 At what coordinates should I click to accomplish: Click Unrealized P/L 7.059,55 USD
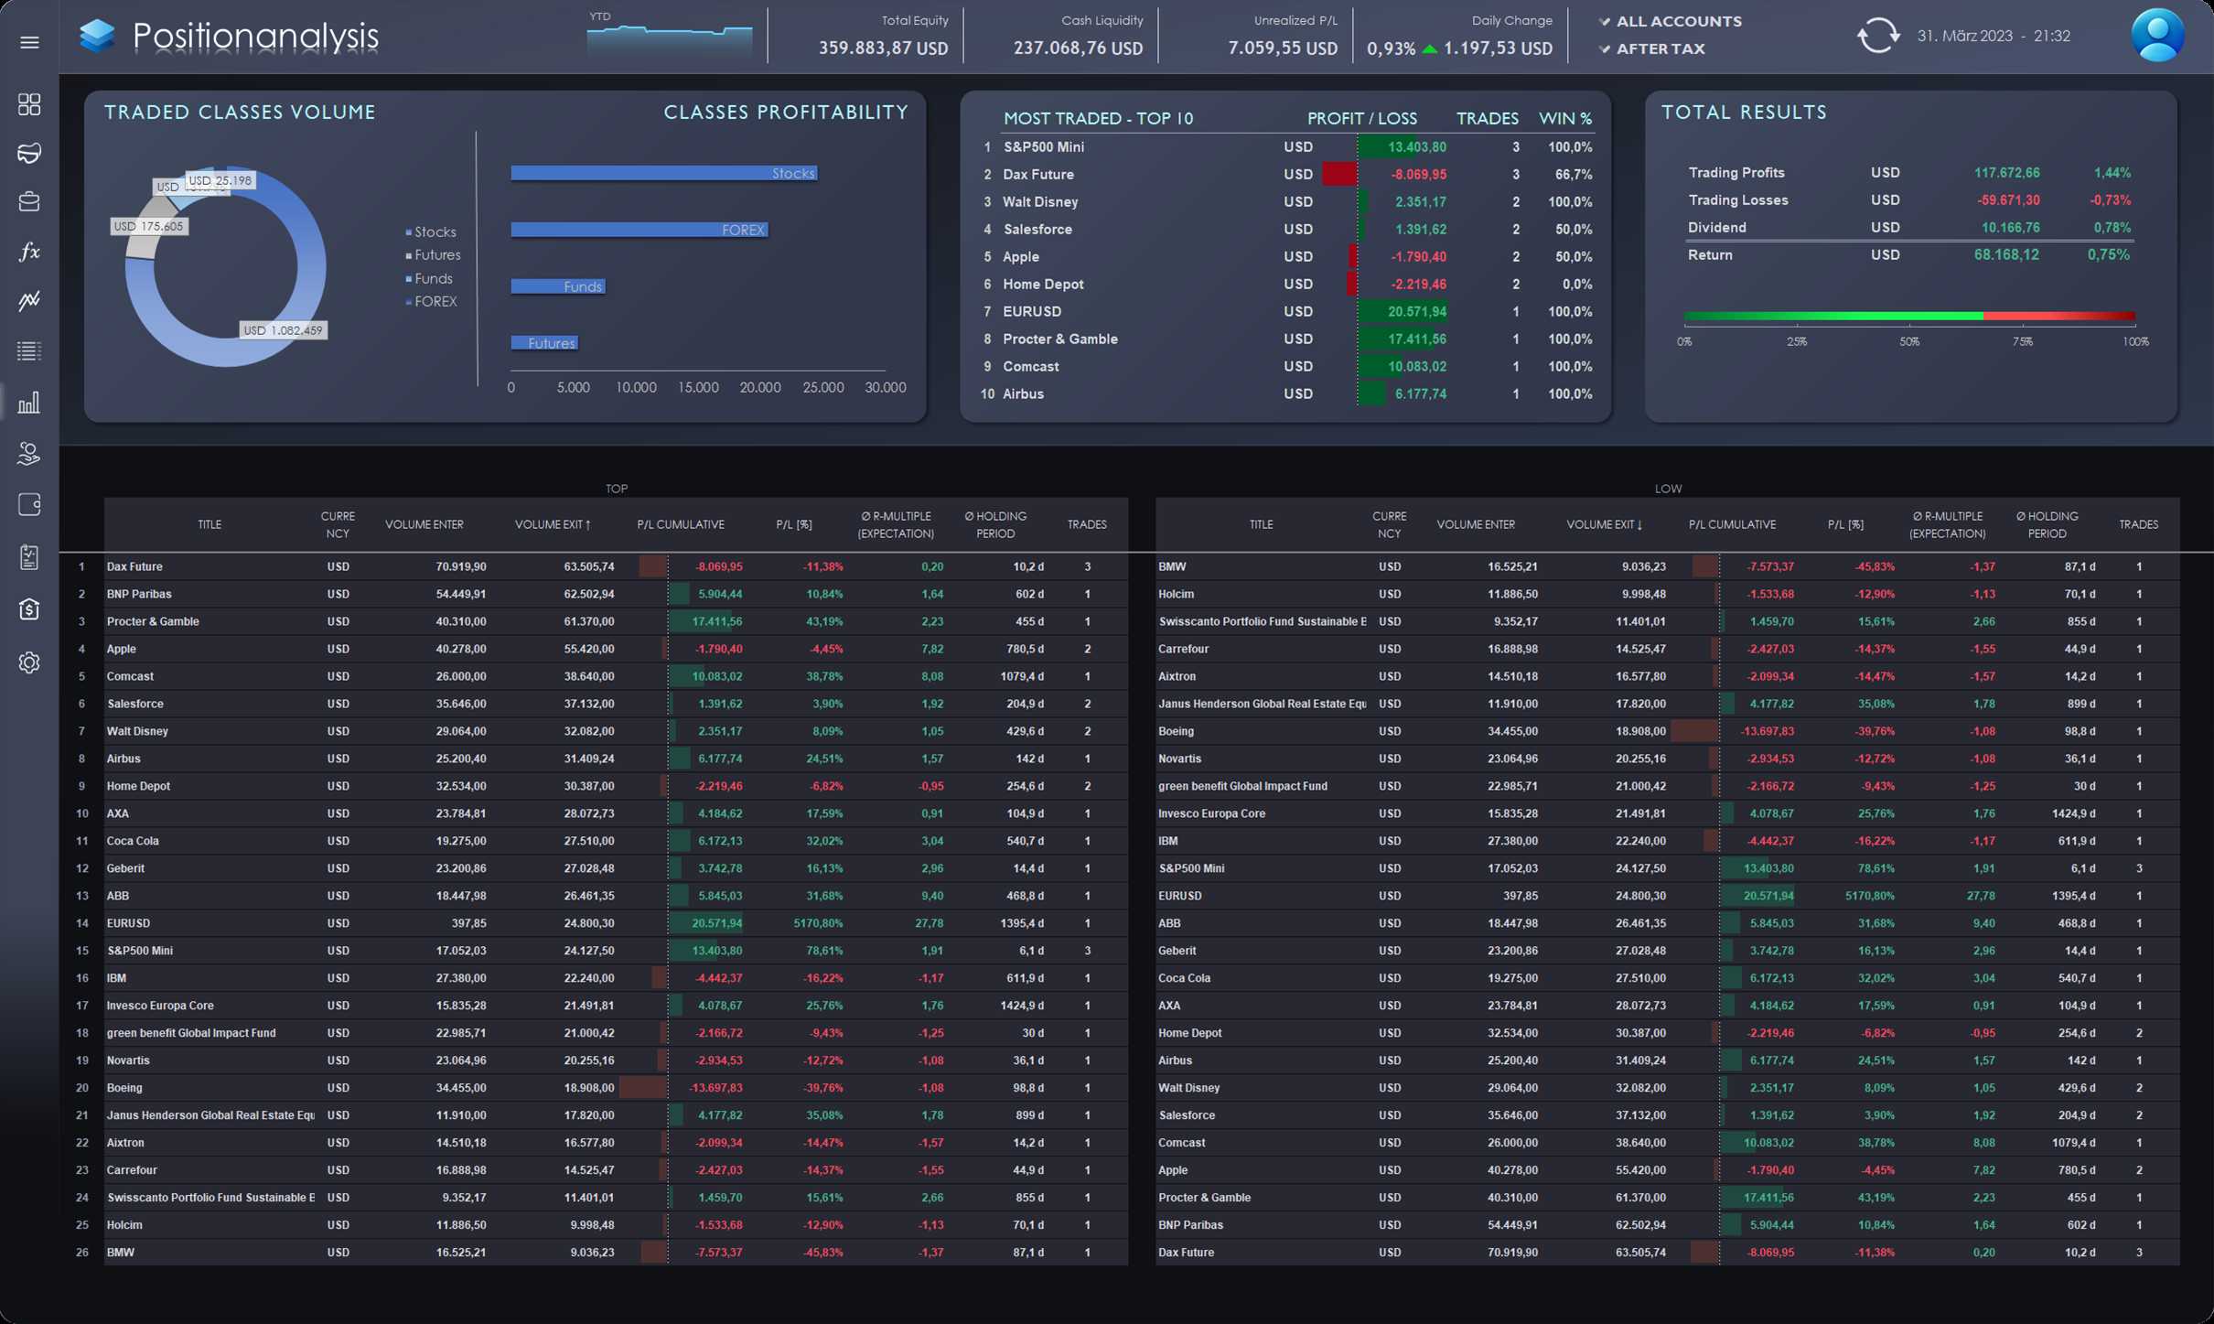(1283, 48)
